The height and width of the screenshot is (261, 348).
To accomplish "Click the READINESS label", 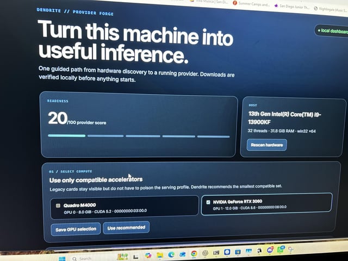I will coord(58,101).
